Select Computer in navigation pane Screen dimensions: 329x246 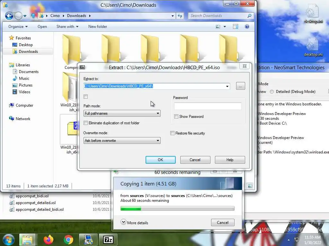pyautogui.click(x=21, y=105)
